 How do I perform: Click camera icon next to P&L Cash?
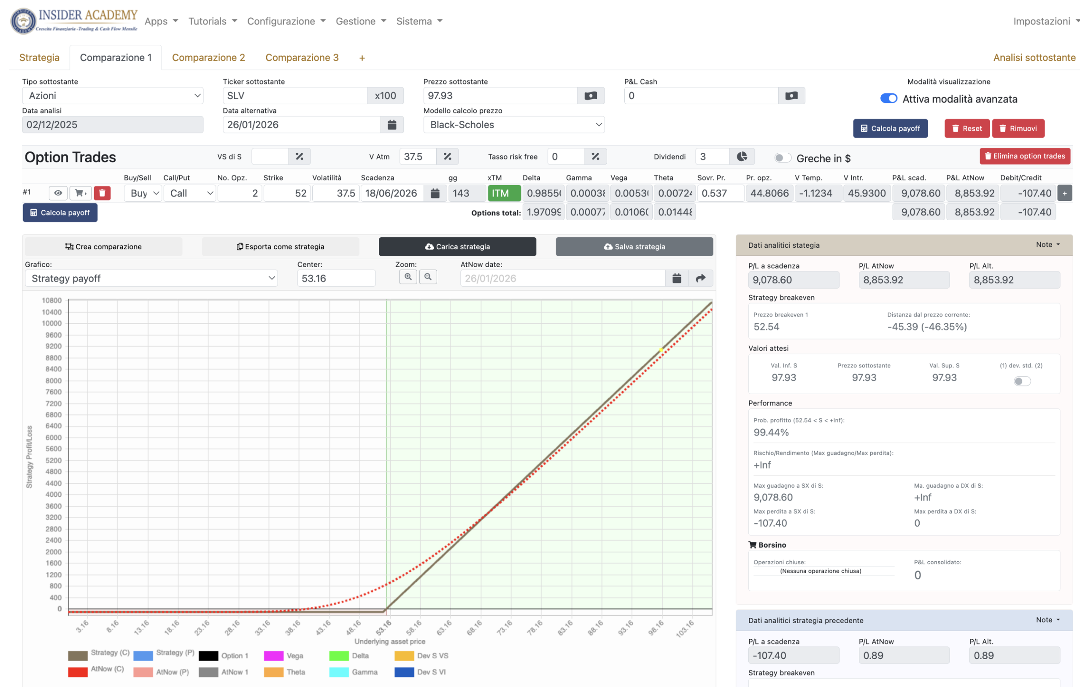click(791, 95)
